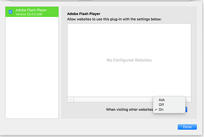
Task: Click the checkmark beside On
Action: pyautogui.click(x=156, y=110)
